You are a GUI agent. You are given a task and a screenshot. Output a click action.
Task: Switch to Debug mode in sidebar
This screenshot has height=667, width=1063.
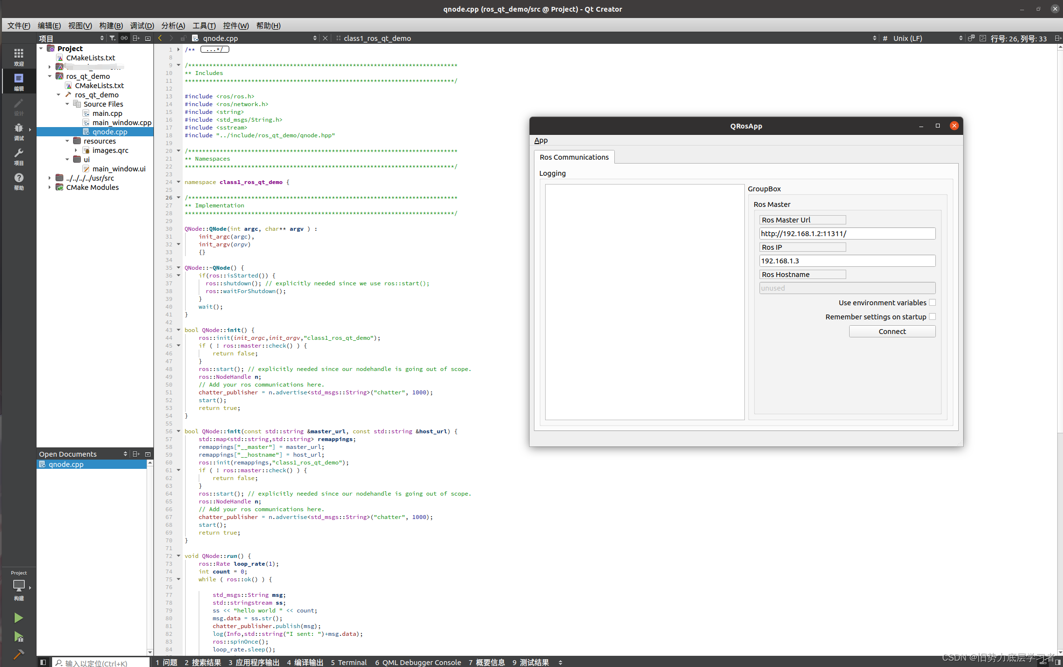pyautogui.click(x=19, y=131)
